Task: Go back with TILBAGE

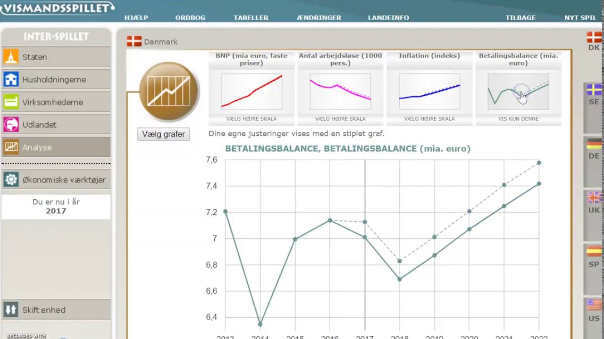Action: click(520, 18)
